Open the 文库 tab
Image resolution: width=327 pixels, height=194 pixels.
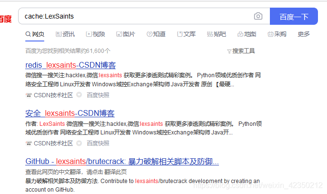coord(186,34)
